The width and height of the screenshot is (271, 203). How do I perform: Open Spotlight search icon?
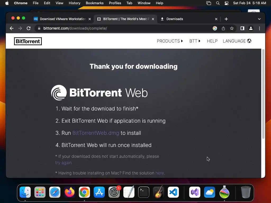[218, 3]
